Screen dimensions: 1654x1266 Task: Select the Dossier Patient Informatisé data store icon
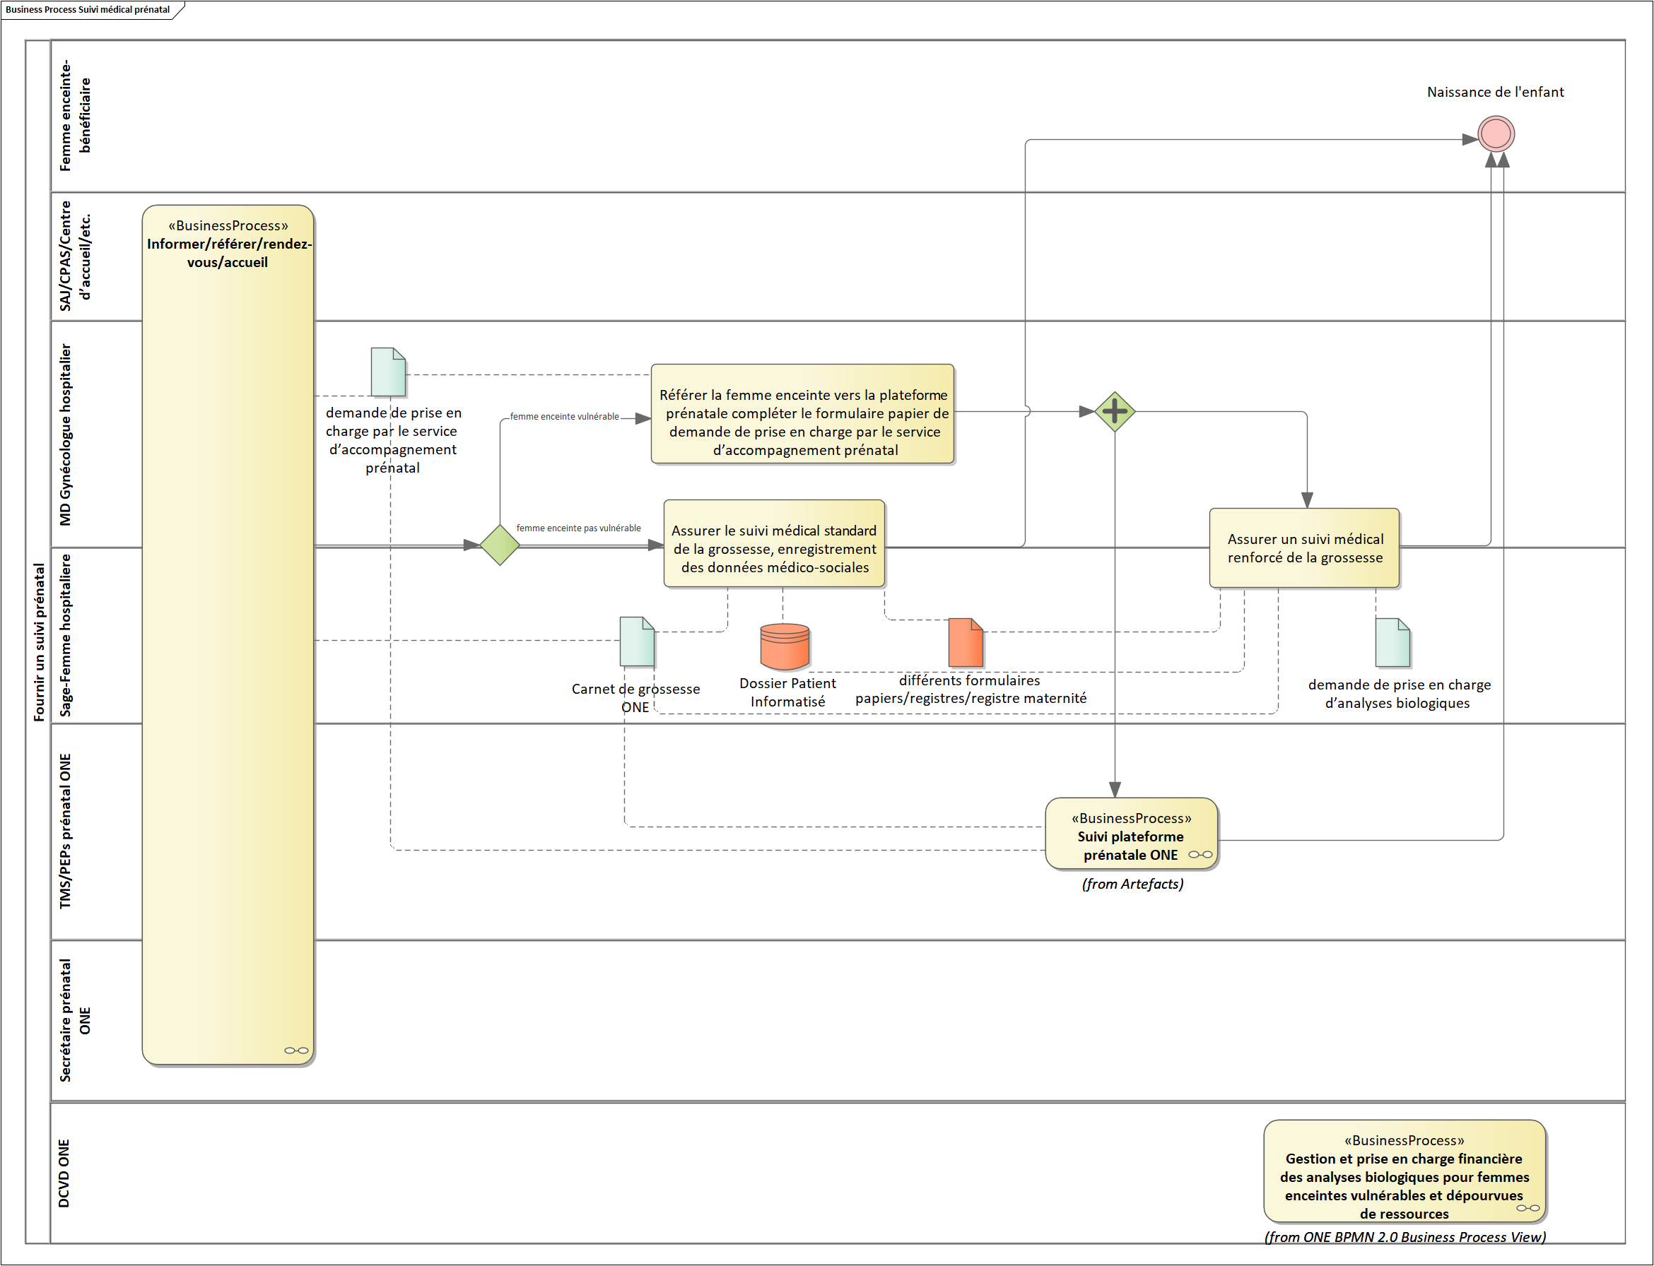784,646
